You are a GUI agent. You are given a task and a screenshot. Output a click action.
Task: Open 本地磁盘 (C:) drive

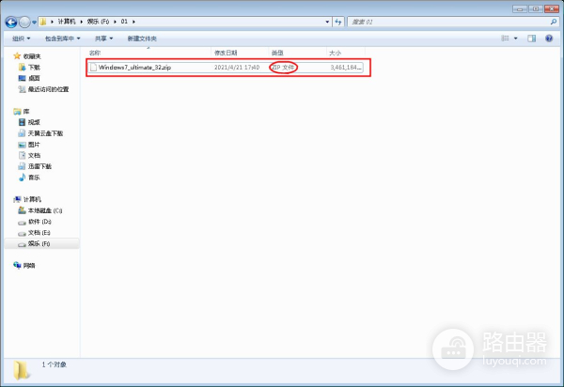tap(40, 210)
